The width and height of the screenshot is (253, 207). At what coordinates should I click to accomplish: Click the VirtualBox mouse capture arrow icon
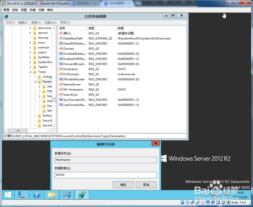[228, 202]
